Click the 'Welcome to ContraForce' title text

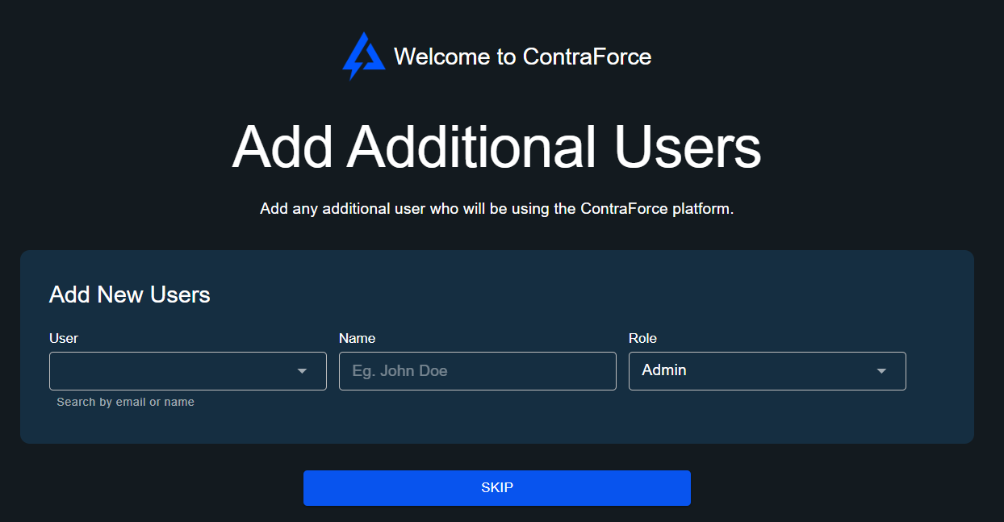pos(522,56)
